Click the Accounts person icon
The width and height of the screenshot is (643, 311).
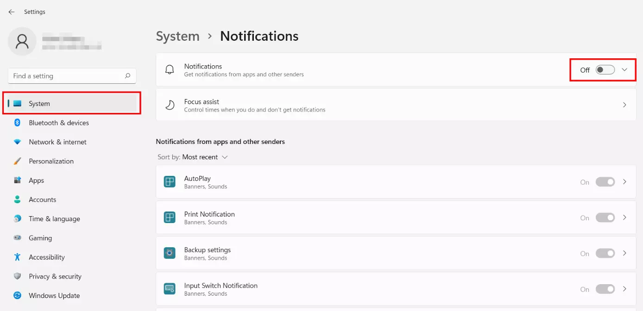[18, 199]
